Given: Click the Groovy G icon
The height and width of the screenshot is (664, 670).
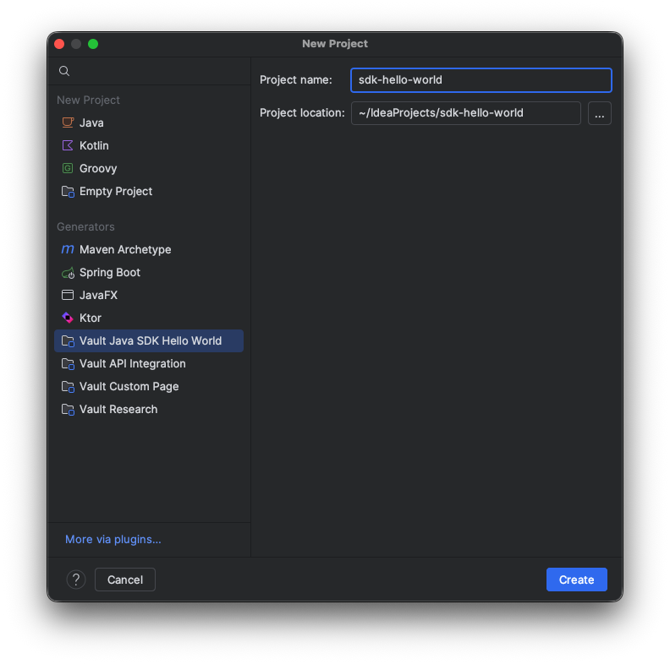Looking at the screenshot, I should tap(68, 169).
